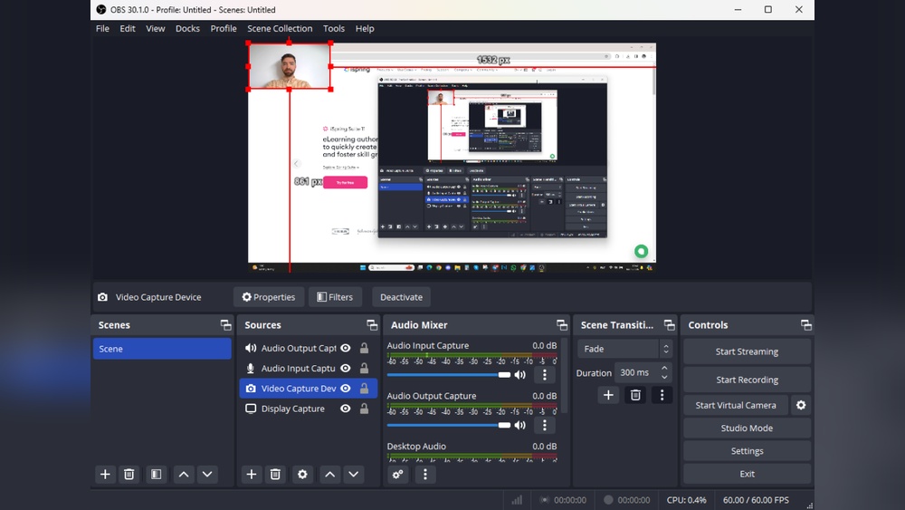Unlock the Audio Input Capture source
The height and width of the screenshot is (510, 905).
pyautogui.click(x=364, y=369)
